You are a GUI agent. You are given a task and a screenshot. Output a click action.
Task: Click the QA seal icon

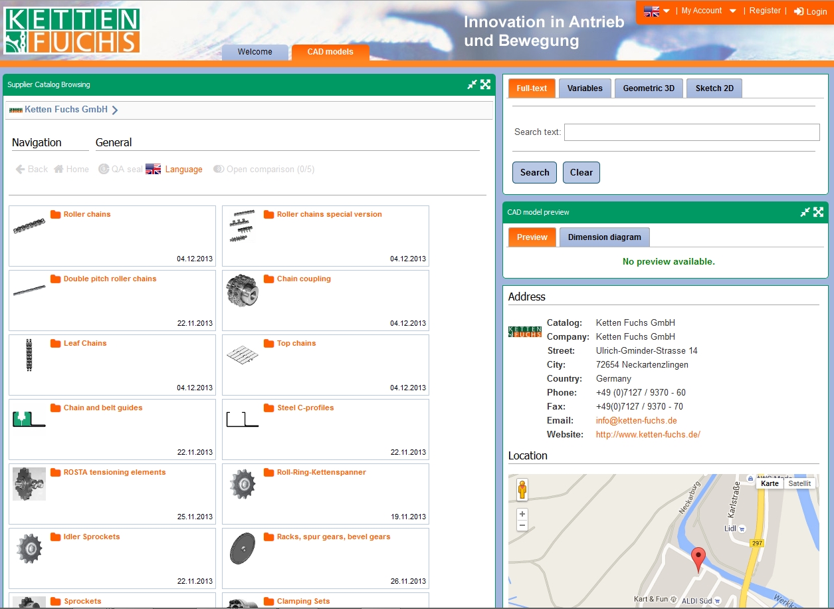[x=104, y=170]
